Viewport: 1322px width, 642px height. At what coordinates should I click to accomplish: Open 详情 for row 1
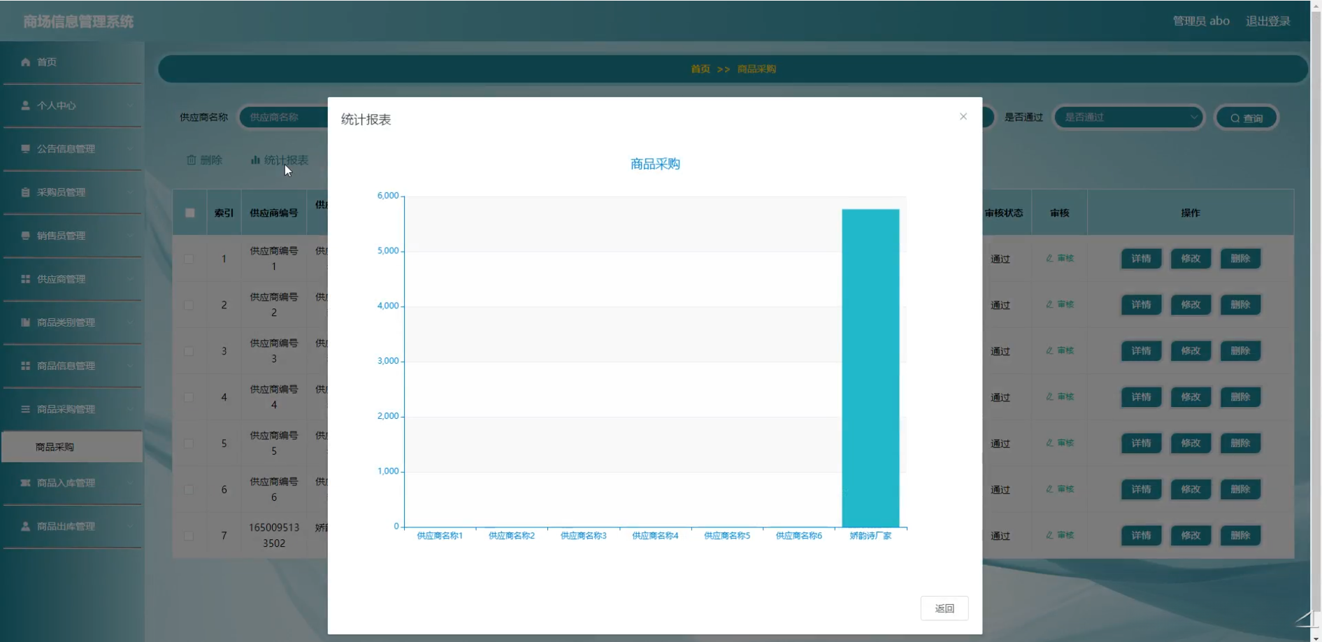point(1141,259)
